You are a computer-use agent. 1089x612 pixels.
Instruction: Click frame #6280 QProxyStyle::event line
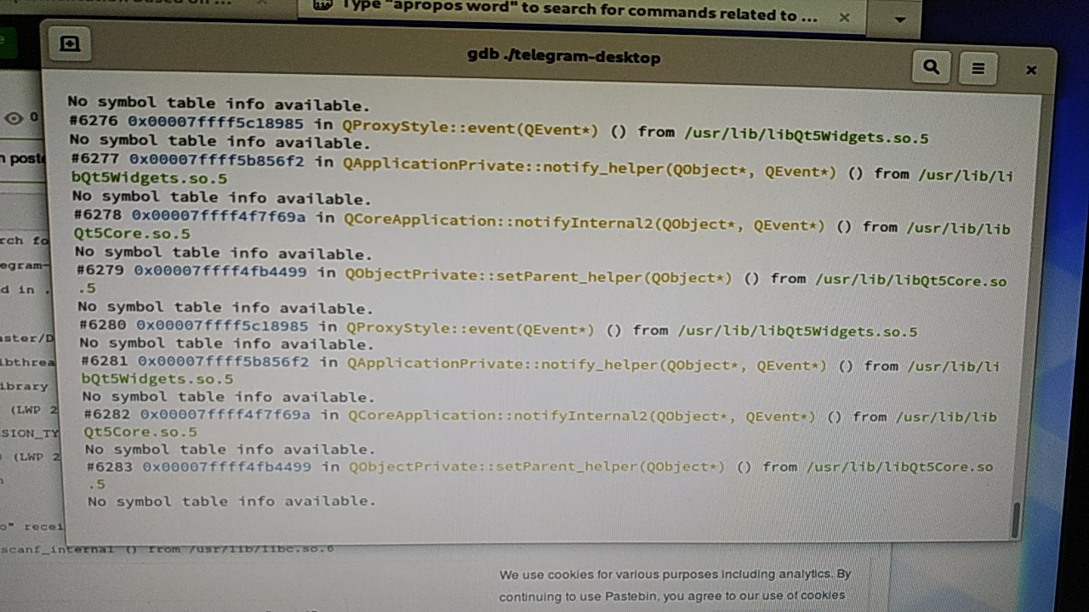(x=499, y=328)
